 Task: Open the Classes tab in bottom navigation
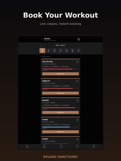(x=44, y=146)
